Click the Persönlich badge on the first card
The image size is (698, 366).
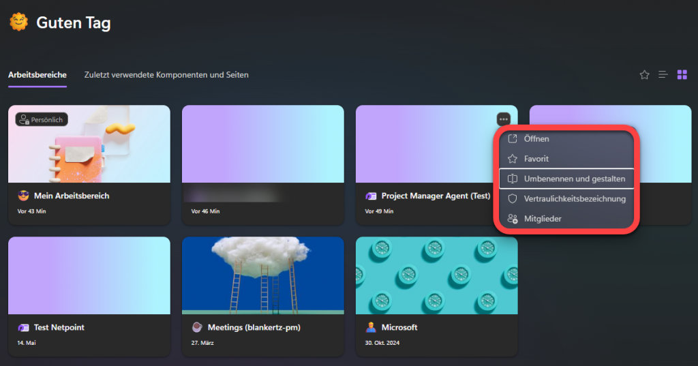click(42, 120)
